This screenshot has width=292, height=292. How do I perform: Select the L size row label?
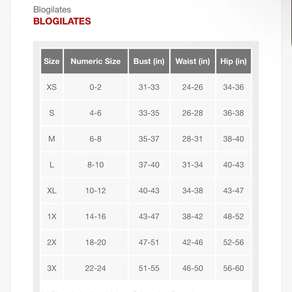coord(52,165)
